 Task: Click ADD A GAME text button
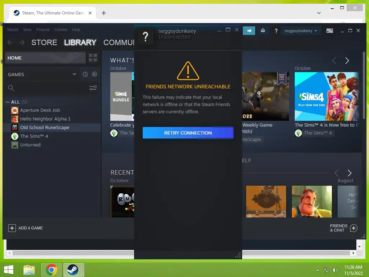[x=31, y=228]
